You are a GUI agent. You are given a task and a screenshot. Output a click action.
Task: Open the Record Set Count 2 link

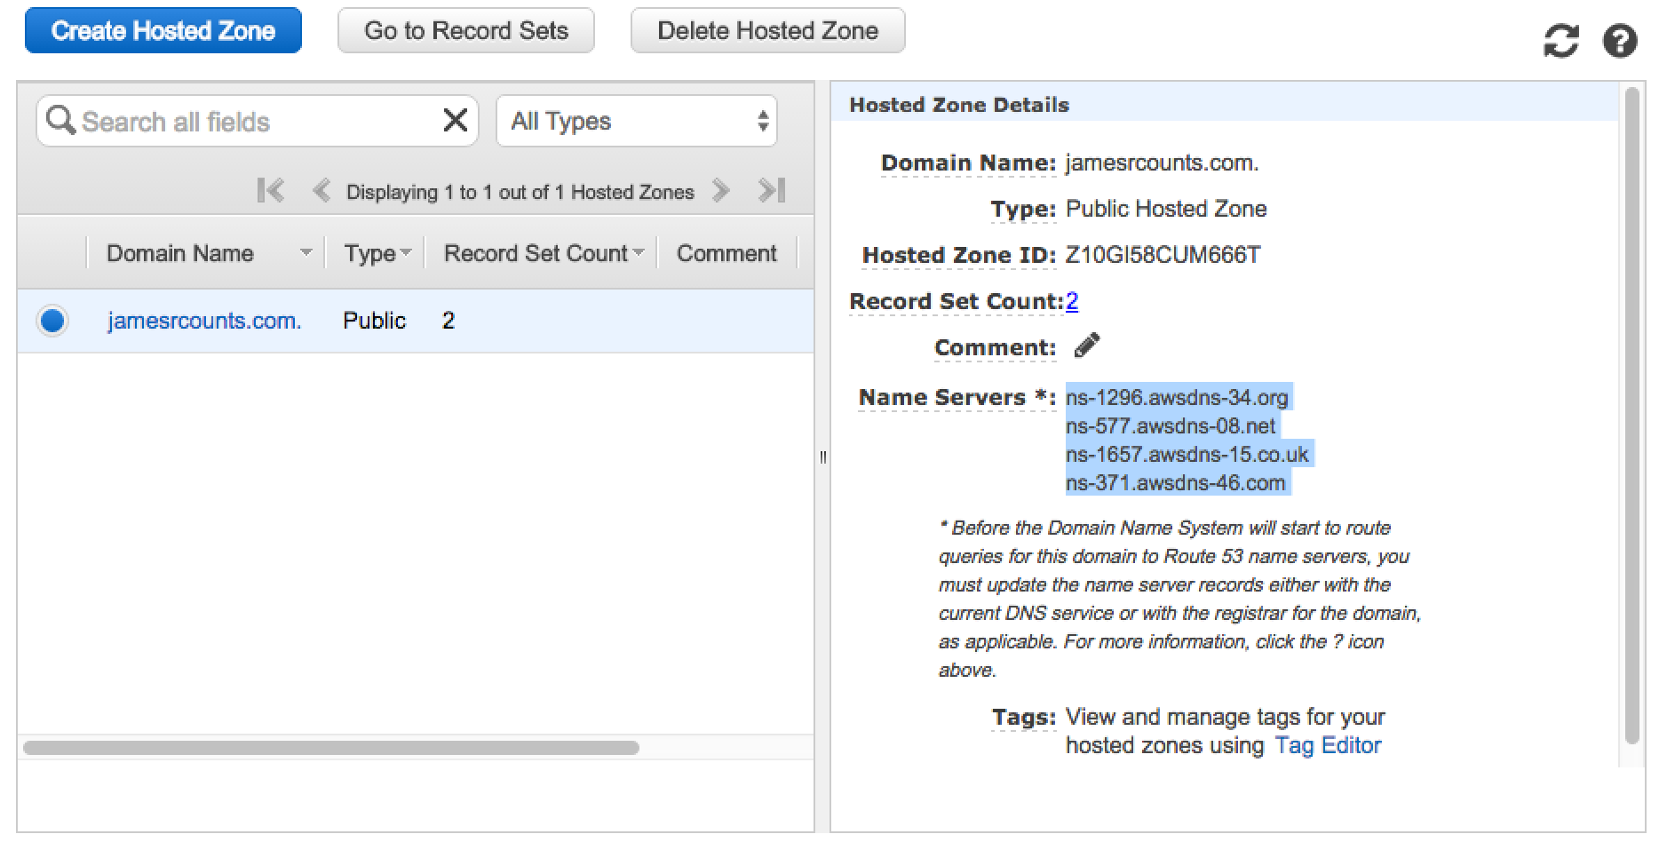[1072, 301]
